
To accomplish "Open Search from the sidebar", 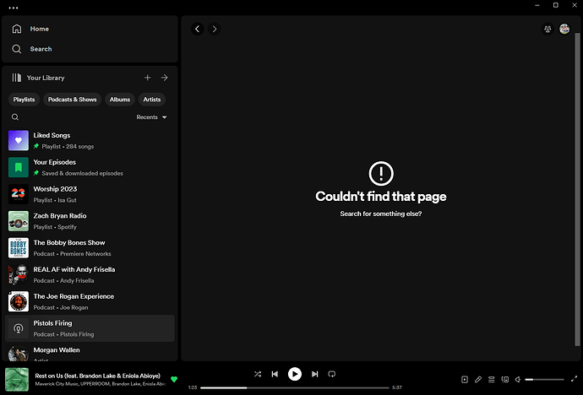I will coord(32,49).
